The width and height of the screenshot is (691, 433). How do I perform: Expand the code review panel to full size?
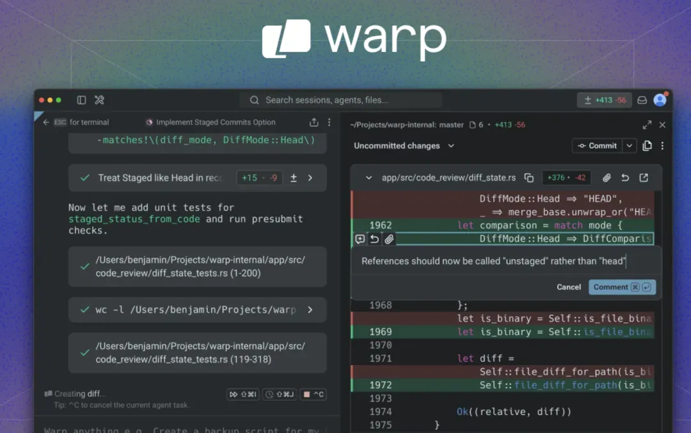647,125
